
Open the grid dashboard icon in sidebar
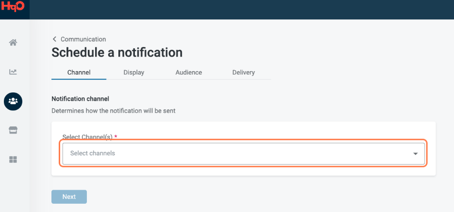click(x=13, y=159)
